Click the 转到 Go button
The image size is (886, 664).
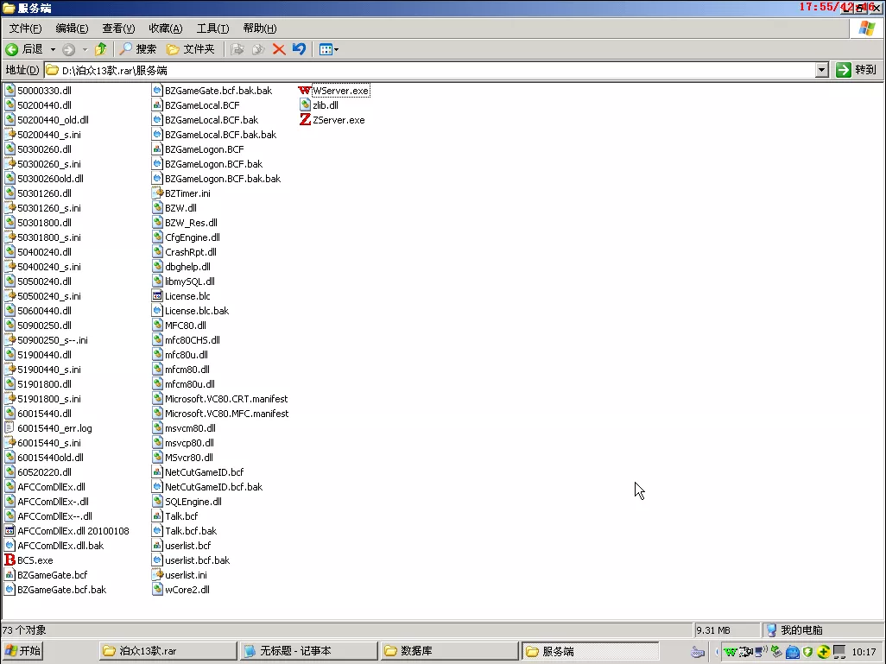point(857,70)
